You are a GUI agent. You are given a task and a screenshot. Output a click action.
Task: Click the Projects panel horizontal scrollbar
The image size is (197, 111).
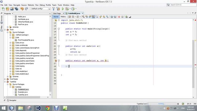(23, 97)
